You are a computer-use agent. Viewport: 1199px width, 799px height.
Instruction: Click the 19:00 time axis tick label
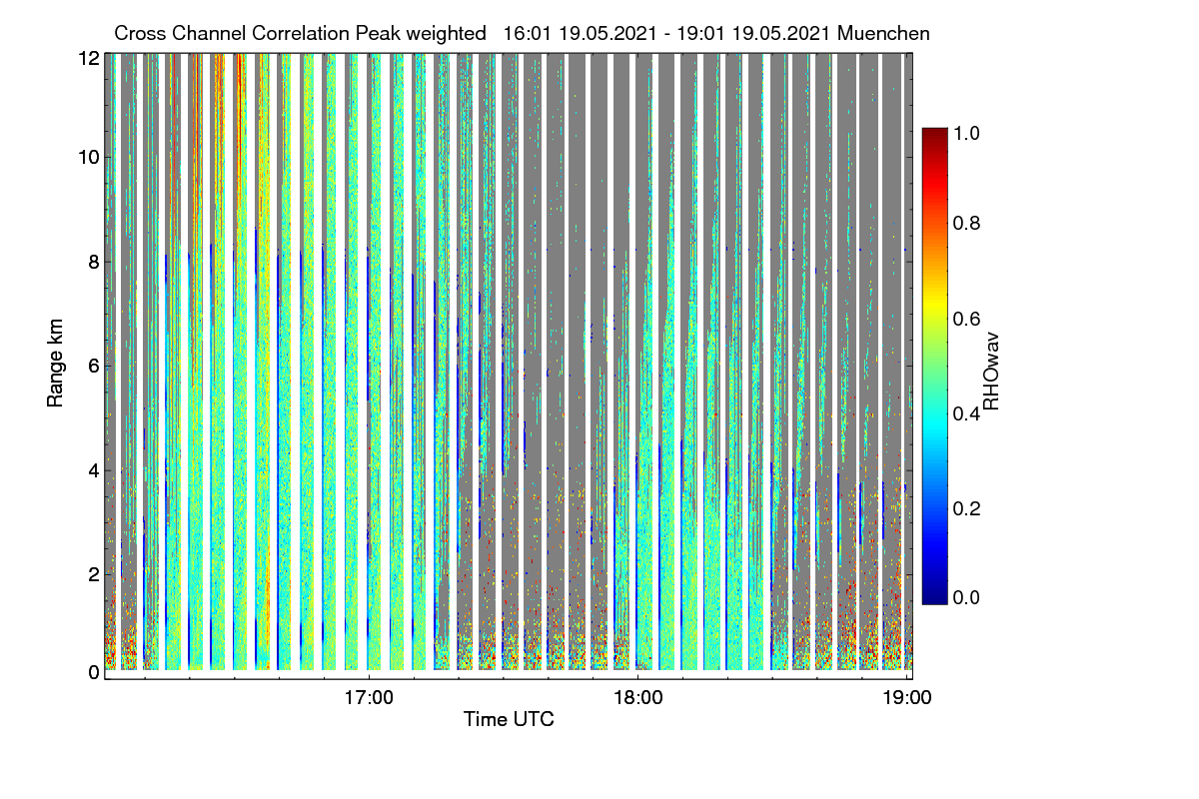tap(906, 696)
